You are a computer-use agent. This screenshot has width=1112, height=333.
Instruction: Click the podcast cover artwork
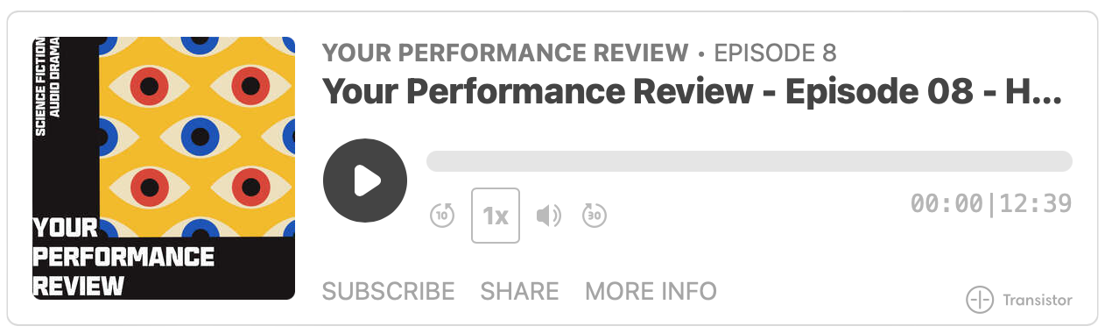tap(164, 168)
